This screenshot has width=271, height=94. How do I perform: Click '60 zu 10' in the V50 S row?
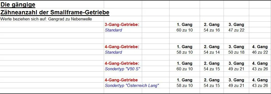click(184, 69)
